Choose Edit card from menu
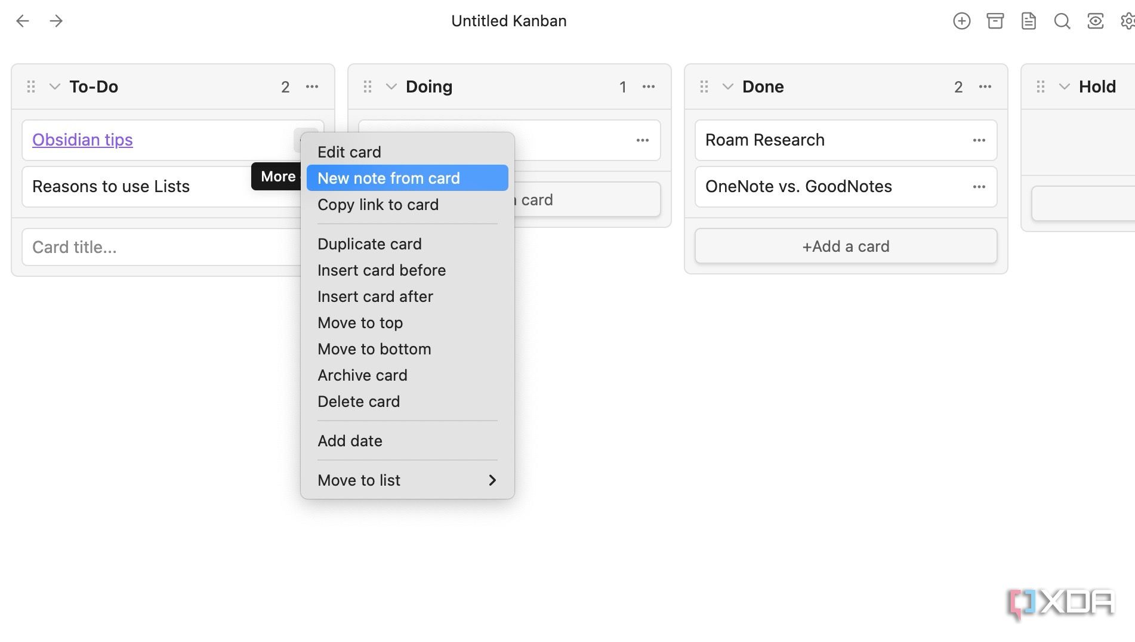Screen dimensions: 1135x642 coord(408,152)
